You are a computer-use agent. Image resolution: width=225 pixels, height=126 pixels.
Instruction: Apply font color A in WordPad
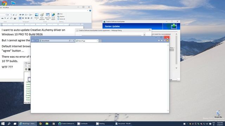click(15, 18)
